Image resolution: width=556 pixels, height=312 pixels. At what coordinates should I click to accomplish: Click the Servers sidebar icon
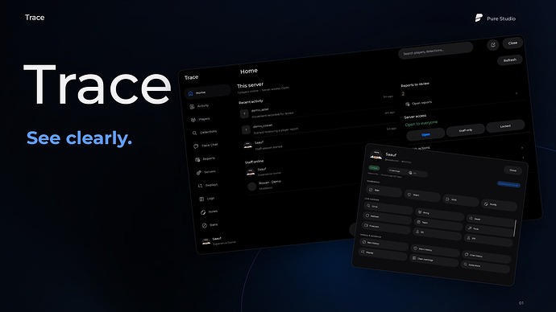tap(198, 172)
